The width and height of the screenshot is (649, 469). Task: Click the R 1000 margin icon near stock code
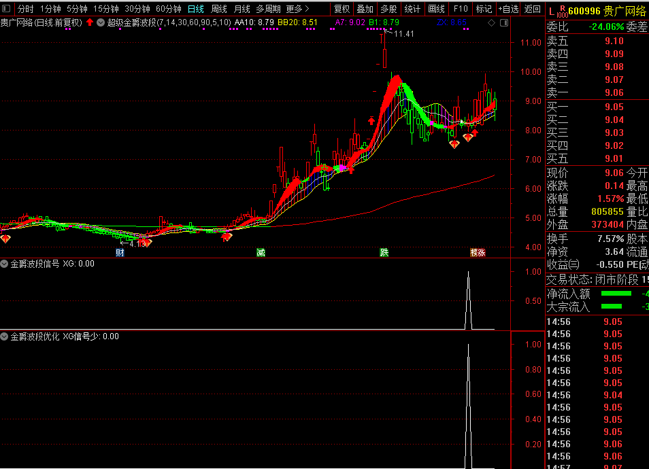coord(561,11)
